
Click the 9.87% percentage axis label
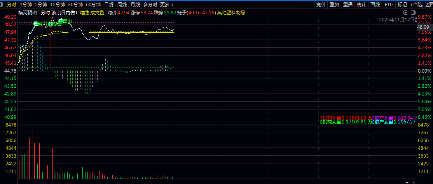tap(425, 17)
